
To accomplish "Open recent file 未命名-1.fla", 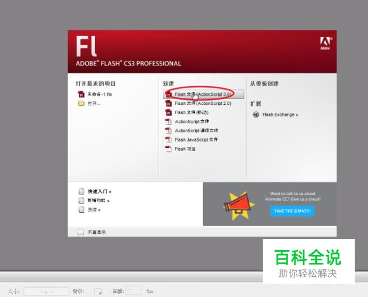I will (99, 94).
